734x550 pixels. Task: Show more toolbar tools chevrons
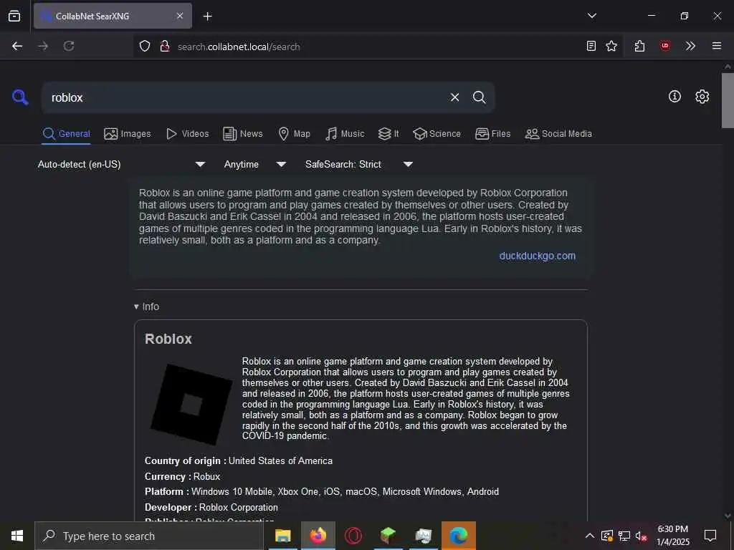point(690,46)
